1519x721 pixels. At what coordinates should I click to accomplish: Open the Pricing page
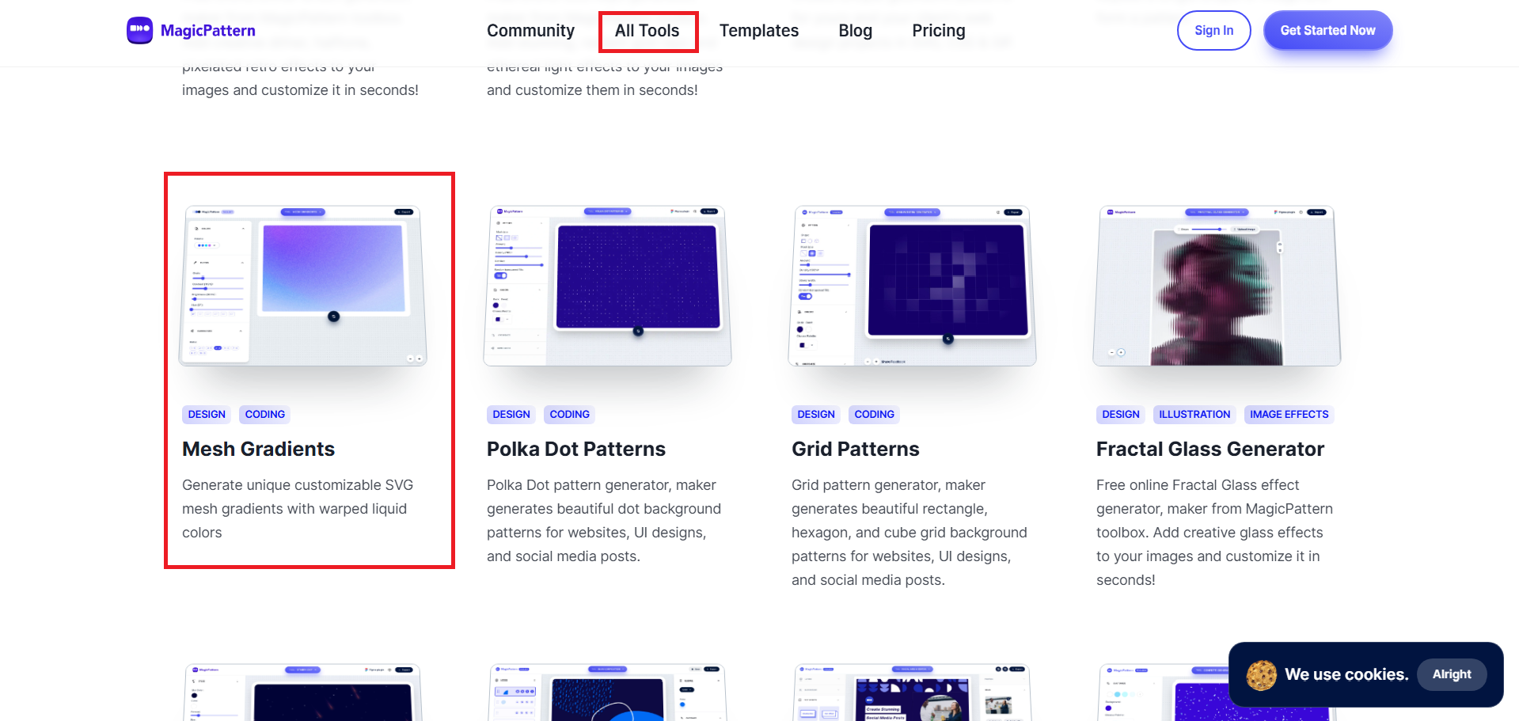tap(939, 30)
